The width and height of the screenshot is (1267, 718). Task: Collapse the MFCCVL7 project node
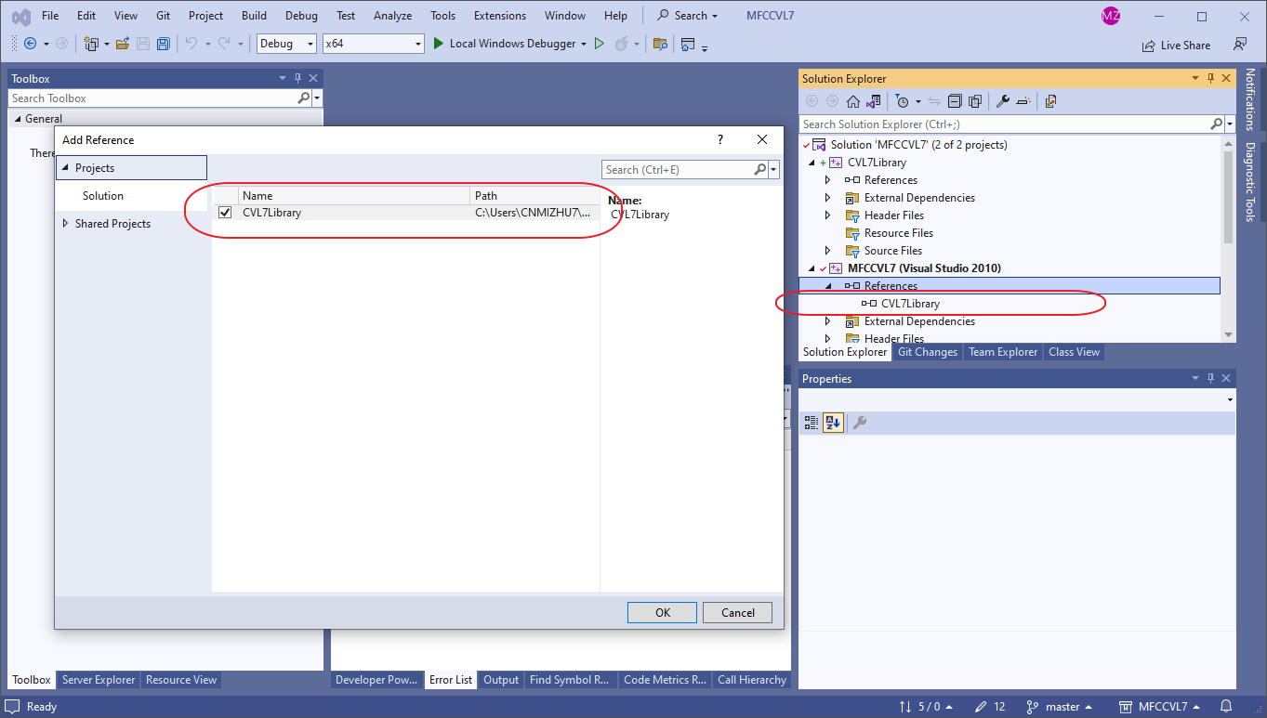click(x=811, y=268)
